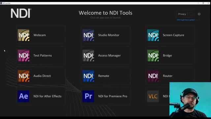Toggle the Privacy switch
Screen dimensions: 211x119
[191, 14]
